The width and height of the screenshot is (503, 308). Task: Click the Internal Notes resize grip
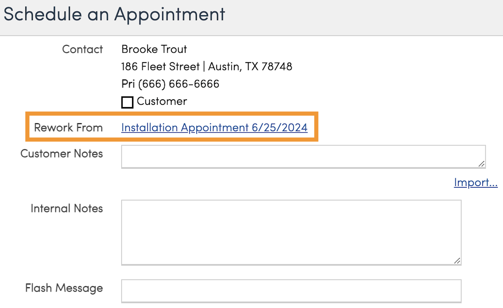click(457, 261)
